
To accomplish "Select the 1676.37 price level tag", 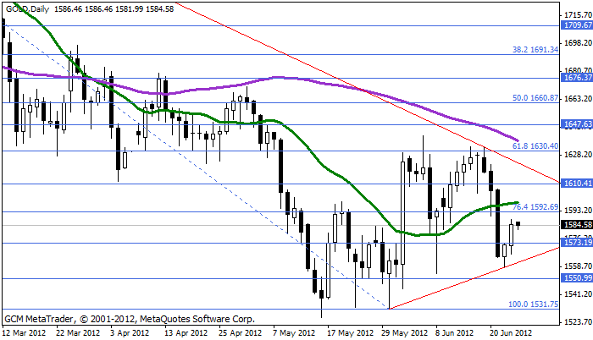I will tap(576, 78).
